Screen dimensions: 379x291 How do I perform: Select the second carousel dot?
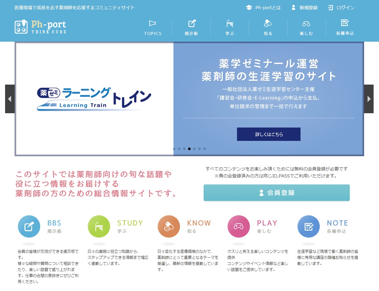coord(179,149)
